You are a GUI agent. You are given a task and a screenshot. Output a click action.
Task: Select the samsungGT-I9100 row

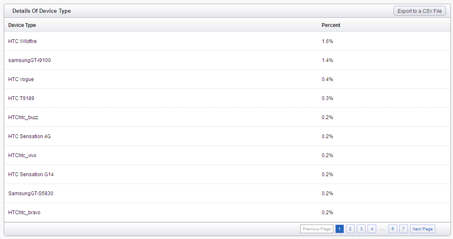(227, 60)
